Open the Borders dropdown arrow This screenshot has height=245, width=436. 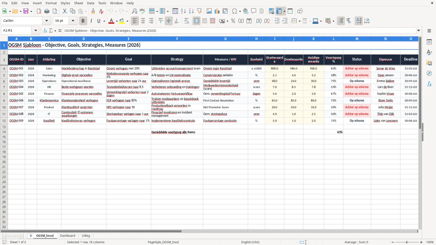coord(299,21)
